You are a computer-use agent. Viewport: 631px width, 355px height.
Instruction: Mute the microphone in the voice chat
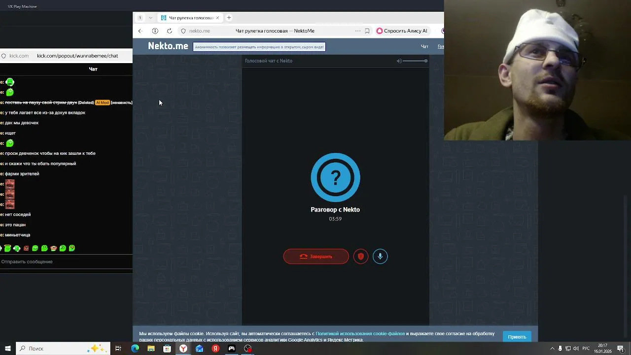[x=380, y=256]
